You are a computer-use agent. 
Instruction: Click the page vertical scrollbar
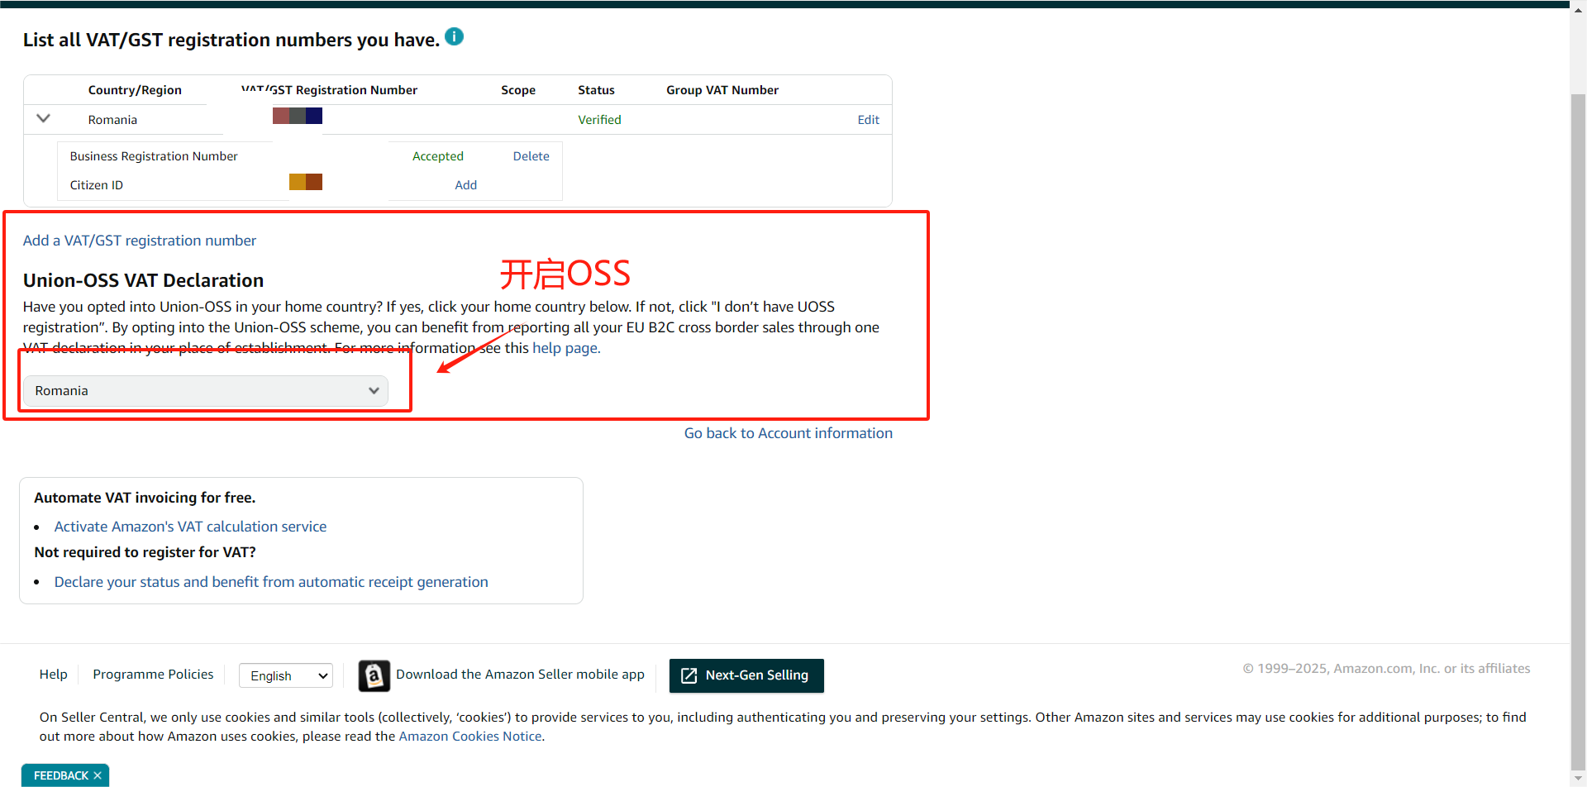(1578, 413)
